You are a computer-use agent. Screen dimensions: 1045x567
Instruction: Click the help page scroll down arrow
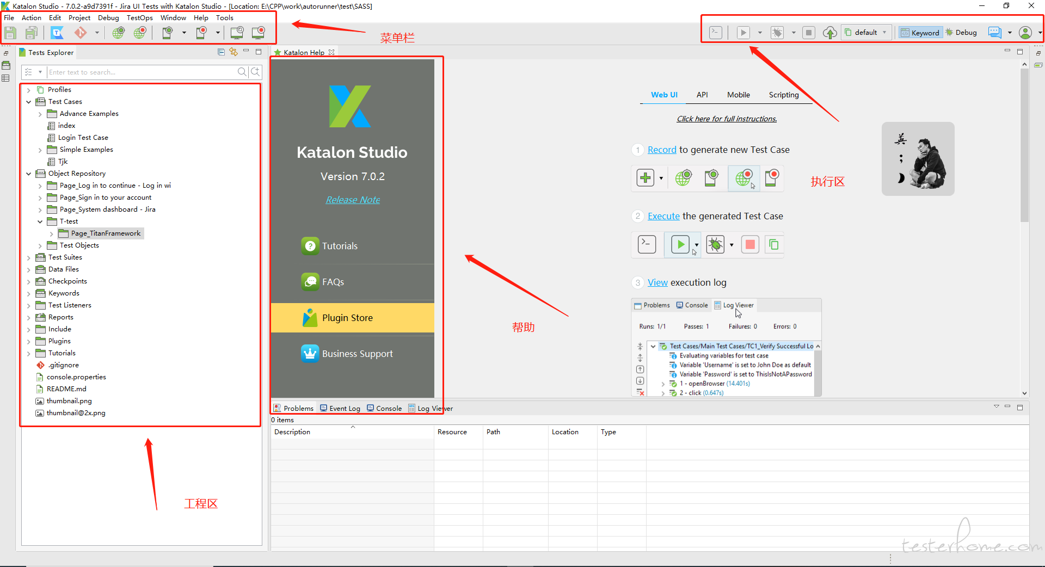point(1024,393)
